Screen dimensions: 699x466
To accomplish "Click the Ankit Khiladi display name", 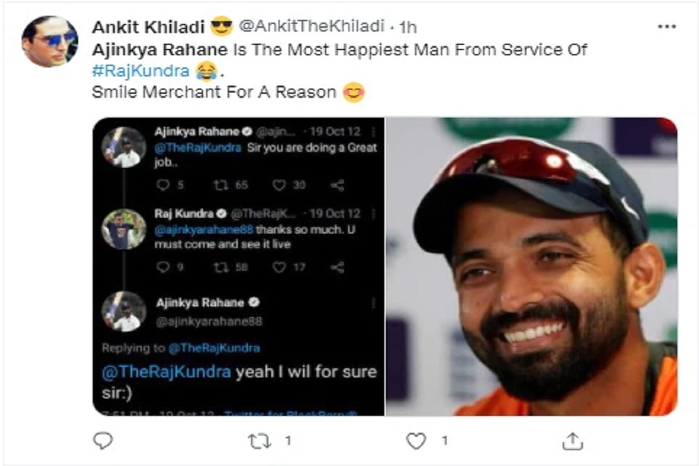I will click(149, 27).
